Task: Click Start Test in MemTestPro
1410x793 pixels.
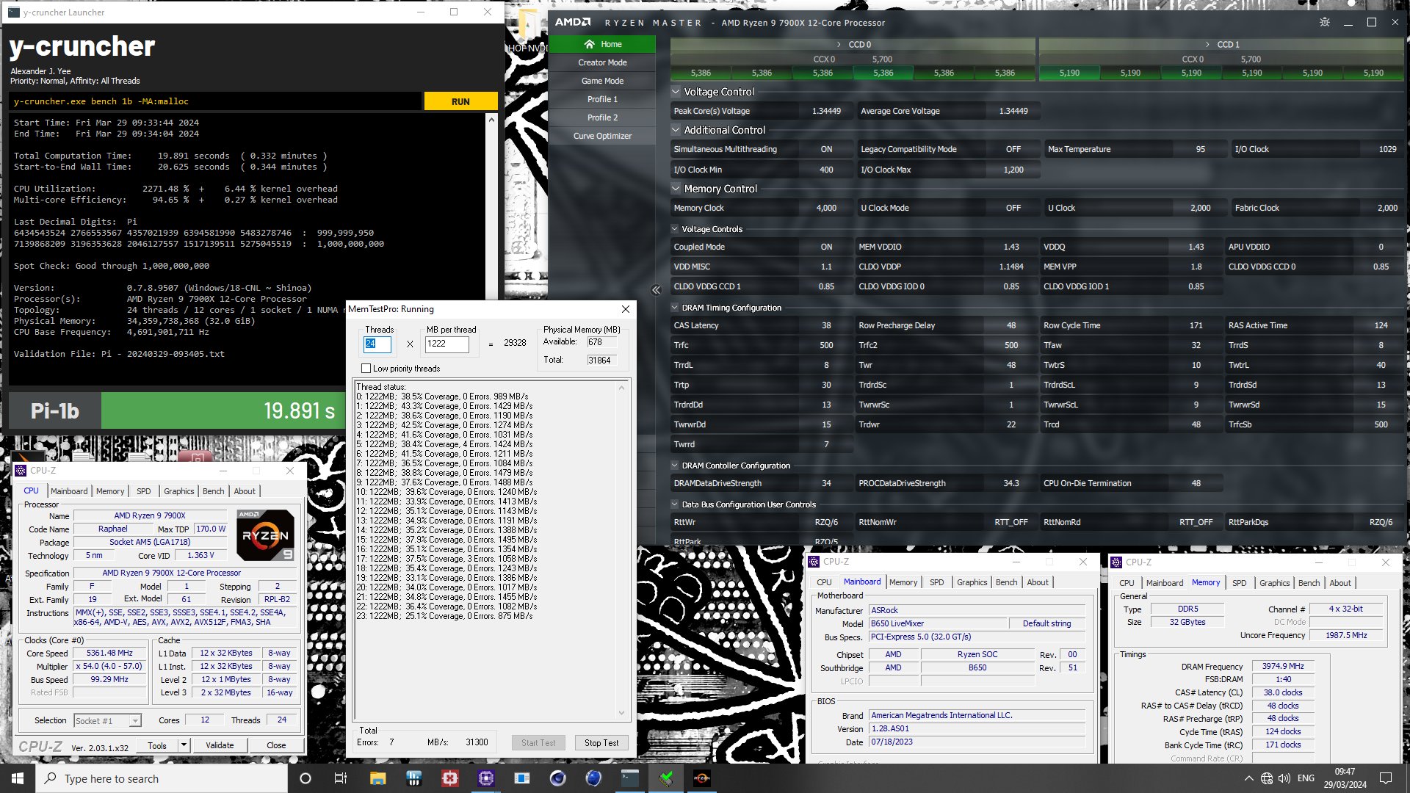Action: pyautogui.click(x=538, y=742)
